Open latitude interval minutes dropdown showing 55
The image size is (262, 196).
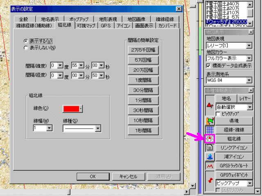(x=81, y=65)
